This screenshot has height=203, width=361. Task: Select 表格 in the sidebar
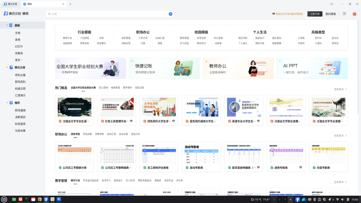click(18, 39)
